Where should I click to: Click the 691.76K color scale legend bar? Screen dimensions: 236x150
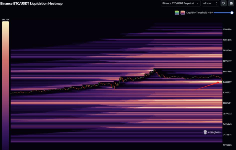5,85
